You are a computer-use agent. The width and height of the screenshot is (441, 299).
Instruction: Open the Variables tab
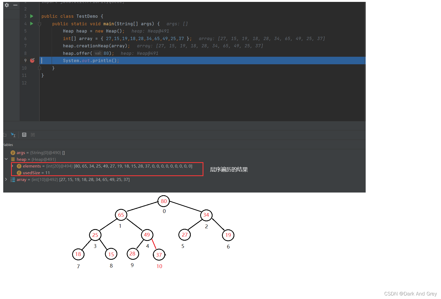[8, 145]
